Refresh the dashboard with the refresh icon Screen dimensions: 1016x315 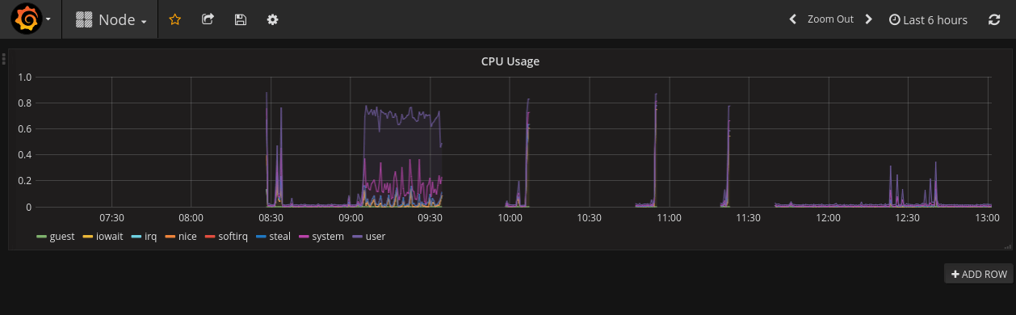[994, 19]
